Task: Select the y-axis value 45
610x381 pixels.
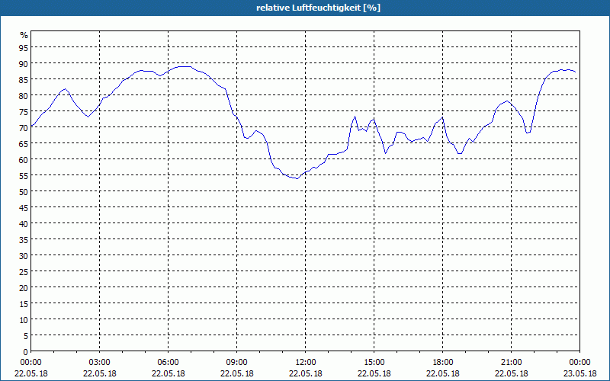Action: [24, 207]
